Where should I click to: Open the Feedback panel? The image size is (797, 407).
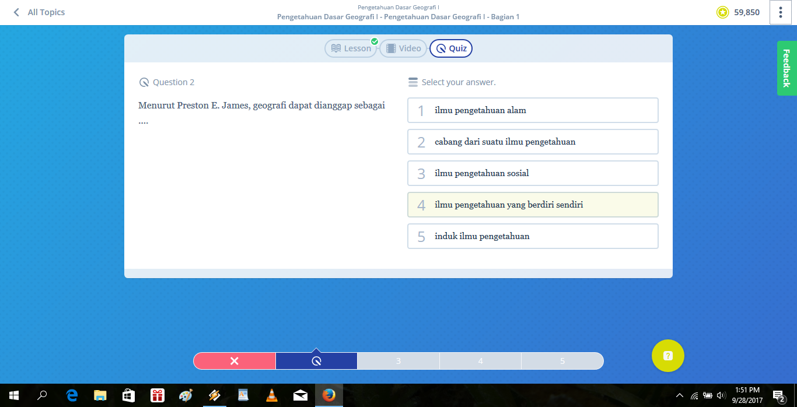tap(785, 68)
